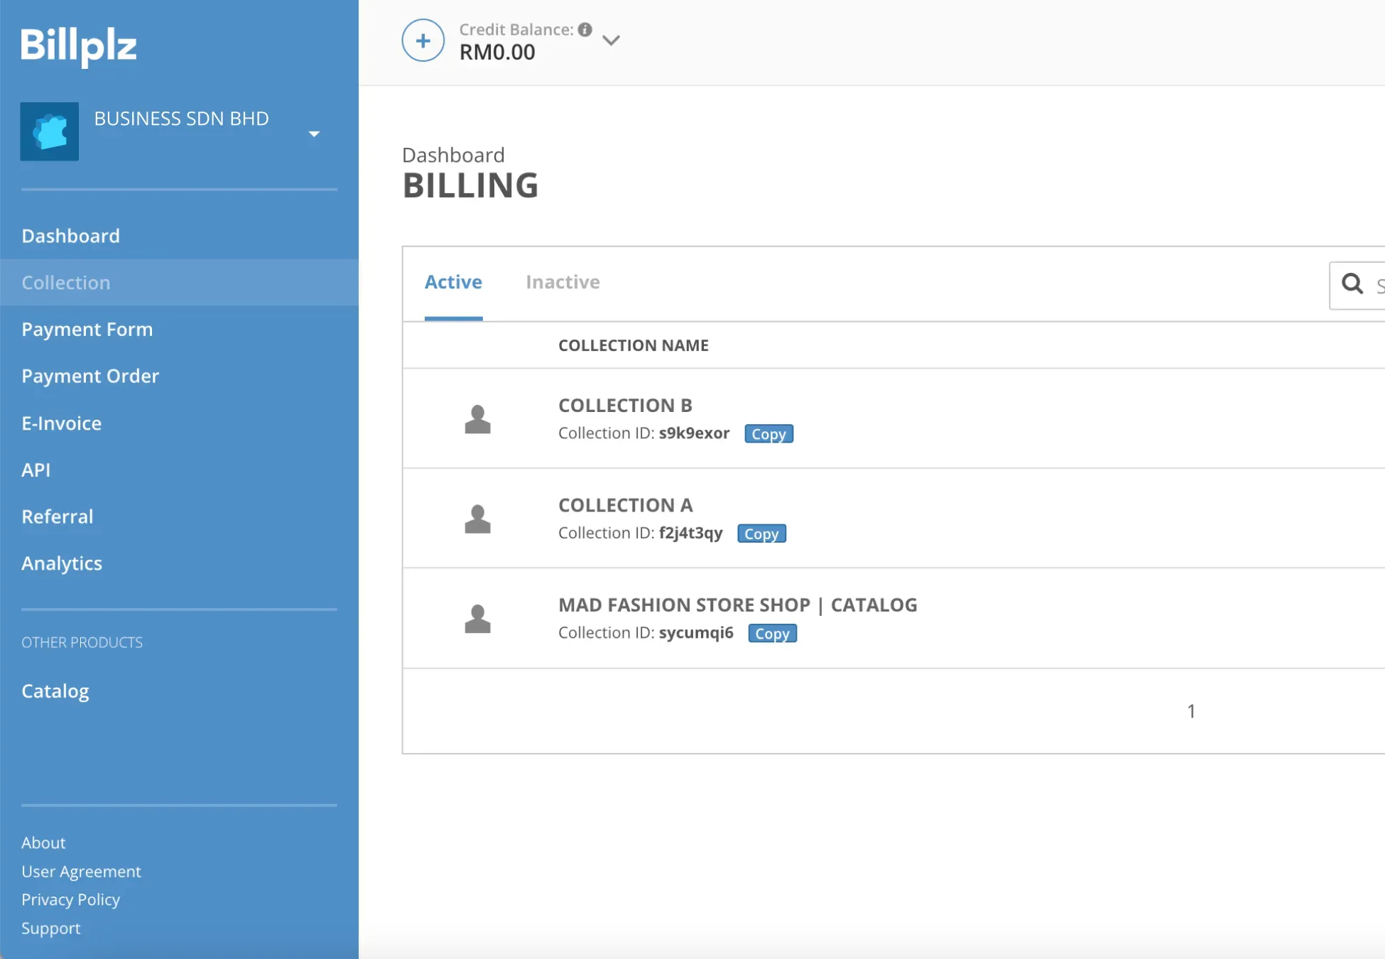Image resolution: width=1385 pixels, height=959 pixels.
Task: Open Catalog under Other Products
Action: (55, 691)
